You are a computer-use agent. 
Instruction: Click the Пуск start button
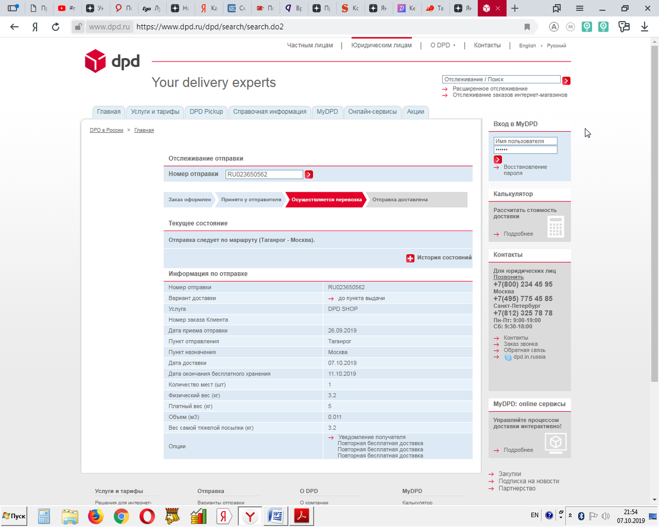point(14,516)
